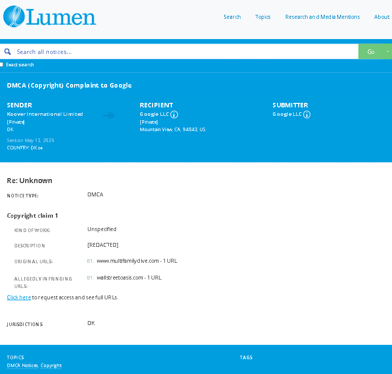Click the wallstreetoasis.com infringing URL entry
The height and width of the screenshot is (374, 392).
coord(129,278)
